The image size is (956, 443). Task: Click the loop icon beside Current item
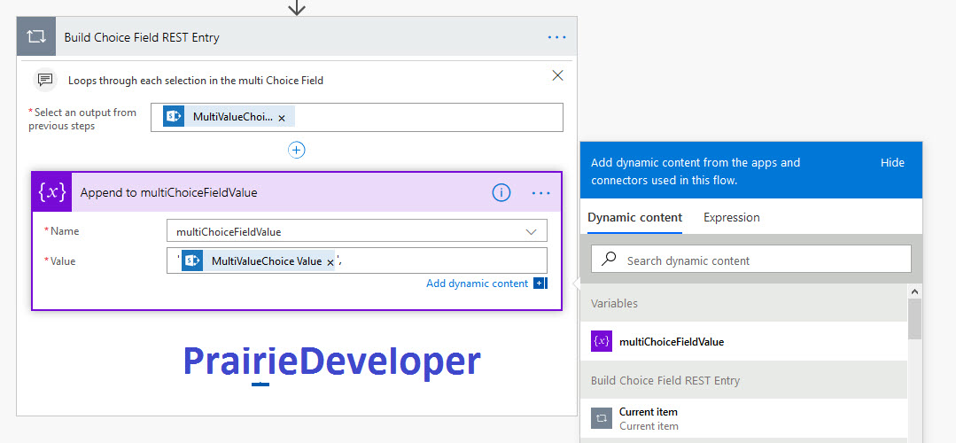click(x=602, y=418)
